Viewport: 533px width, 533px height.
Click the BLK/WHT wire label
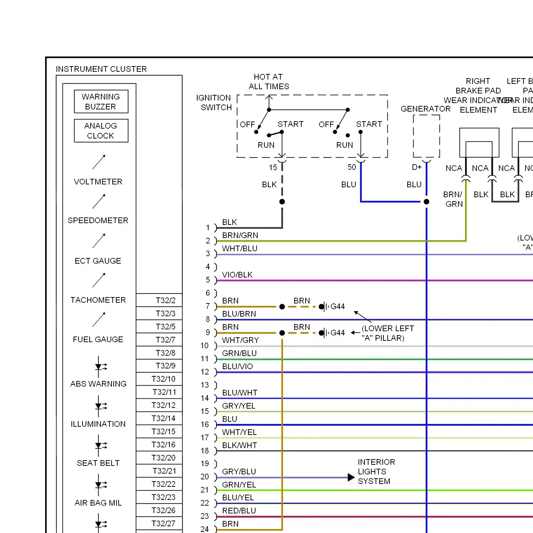pyautogui.click(x=239, y=445)
